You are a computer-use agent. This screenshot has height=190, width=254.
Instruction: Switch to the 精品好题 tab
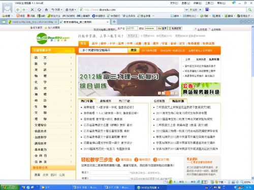(x=178, y=101)
